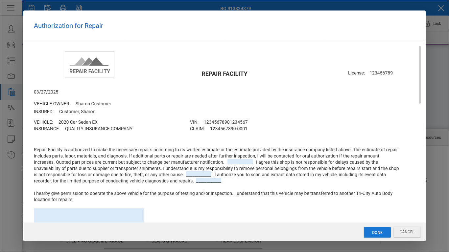Click the 'Authorization for Repair' dialog title

[x=68, y=26]
